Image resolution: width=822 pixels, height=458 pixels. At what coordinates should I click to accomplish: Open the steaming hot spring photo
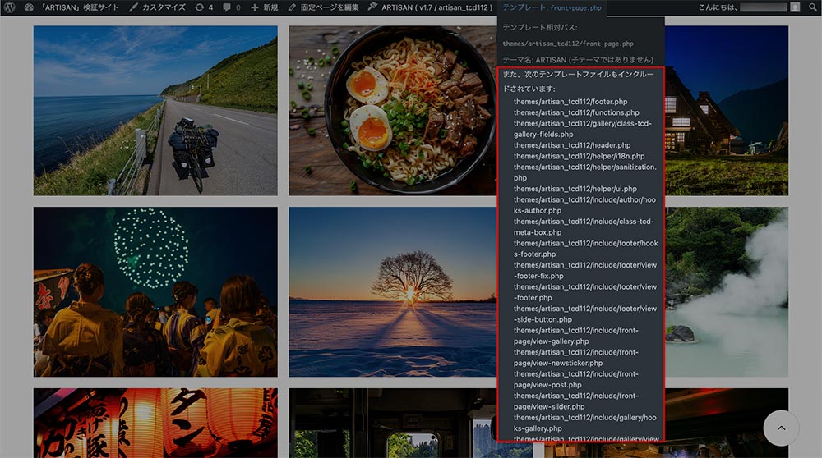[727, 291]
